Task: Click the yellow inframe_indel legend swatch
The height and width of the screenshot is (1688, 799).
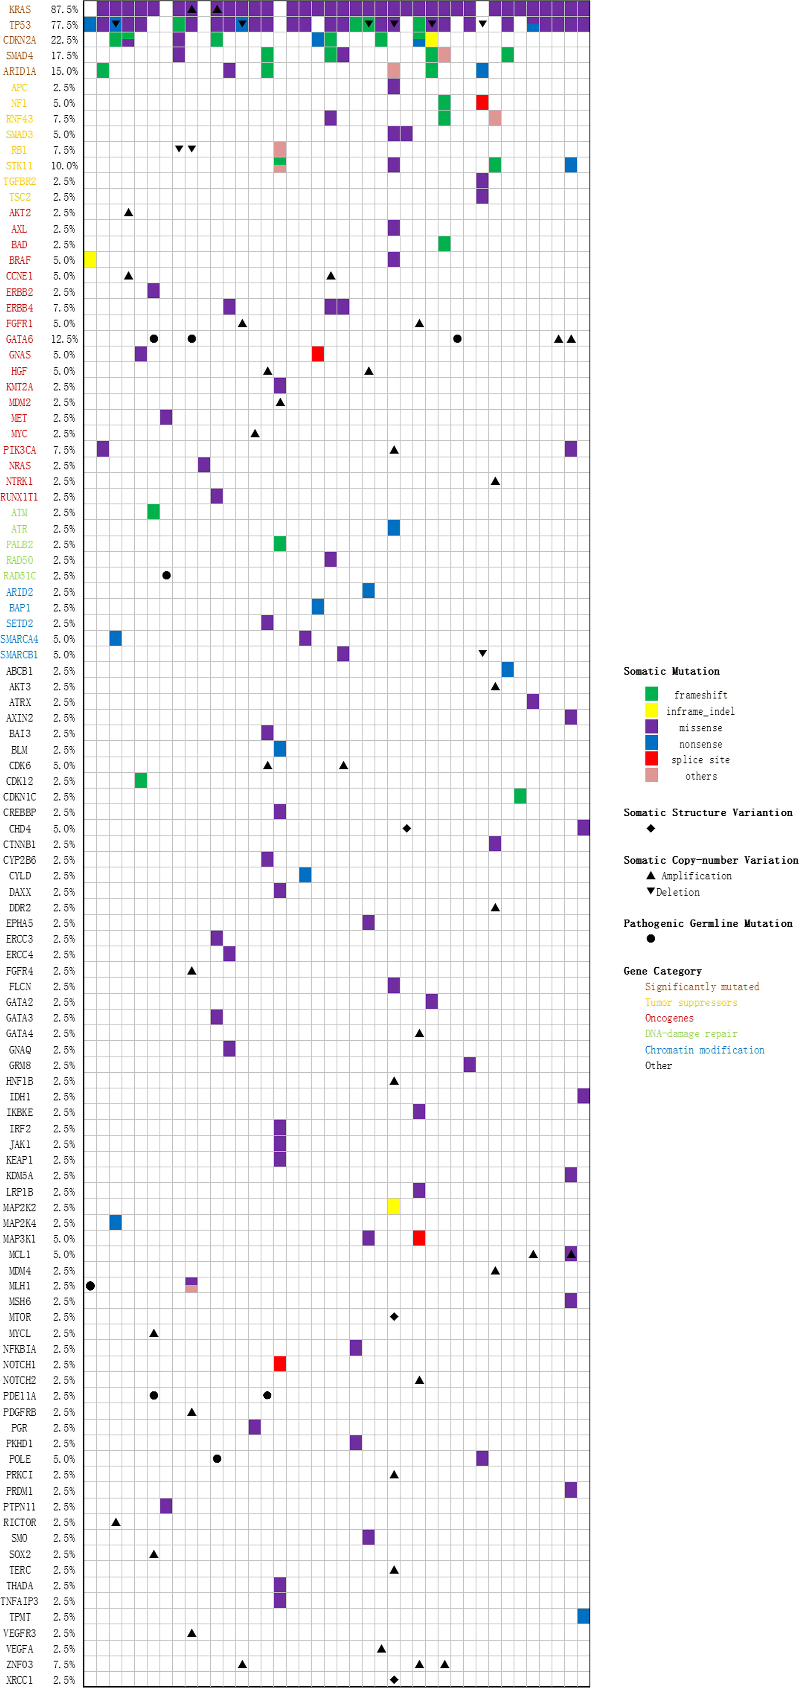Action: 651,710
